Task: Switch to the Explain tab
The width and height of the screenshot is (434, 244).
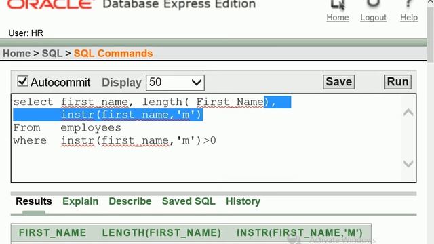Action: pos(80,201)
